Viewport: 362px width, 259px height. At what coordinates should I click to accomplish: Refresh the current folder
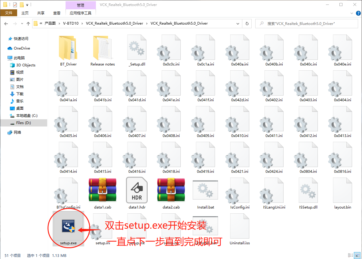247,23
